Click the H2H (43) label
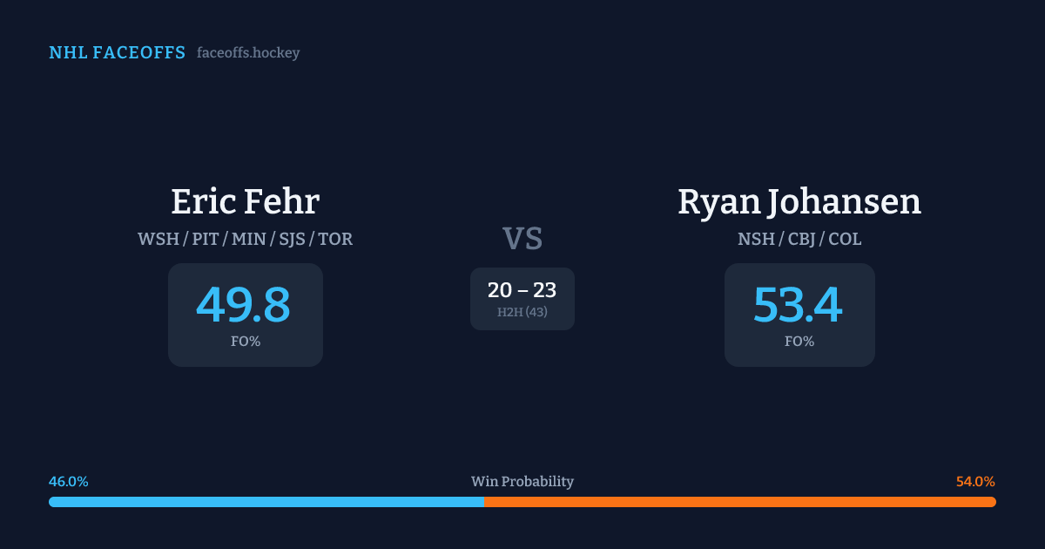The height and width of the screenshot is (549, 1045). tap(522, 312)
